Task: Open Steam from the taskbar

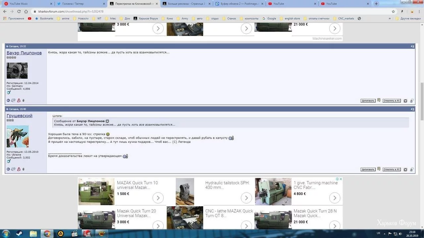Action: [19, 234]
